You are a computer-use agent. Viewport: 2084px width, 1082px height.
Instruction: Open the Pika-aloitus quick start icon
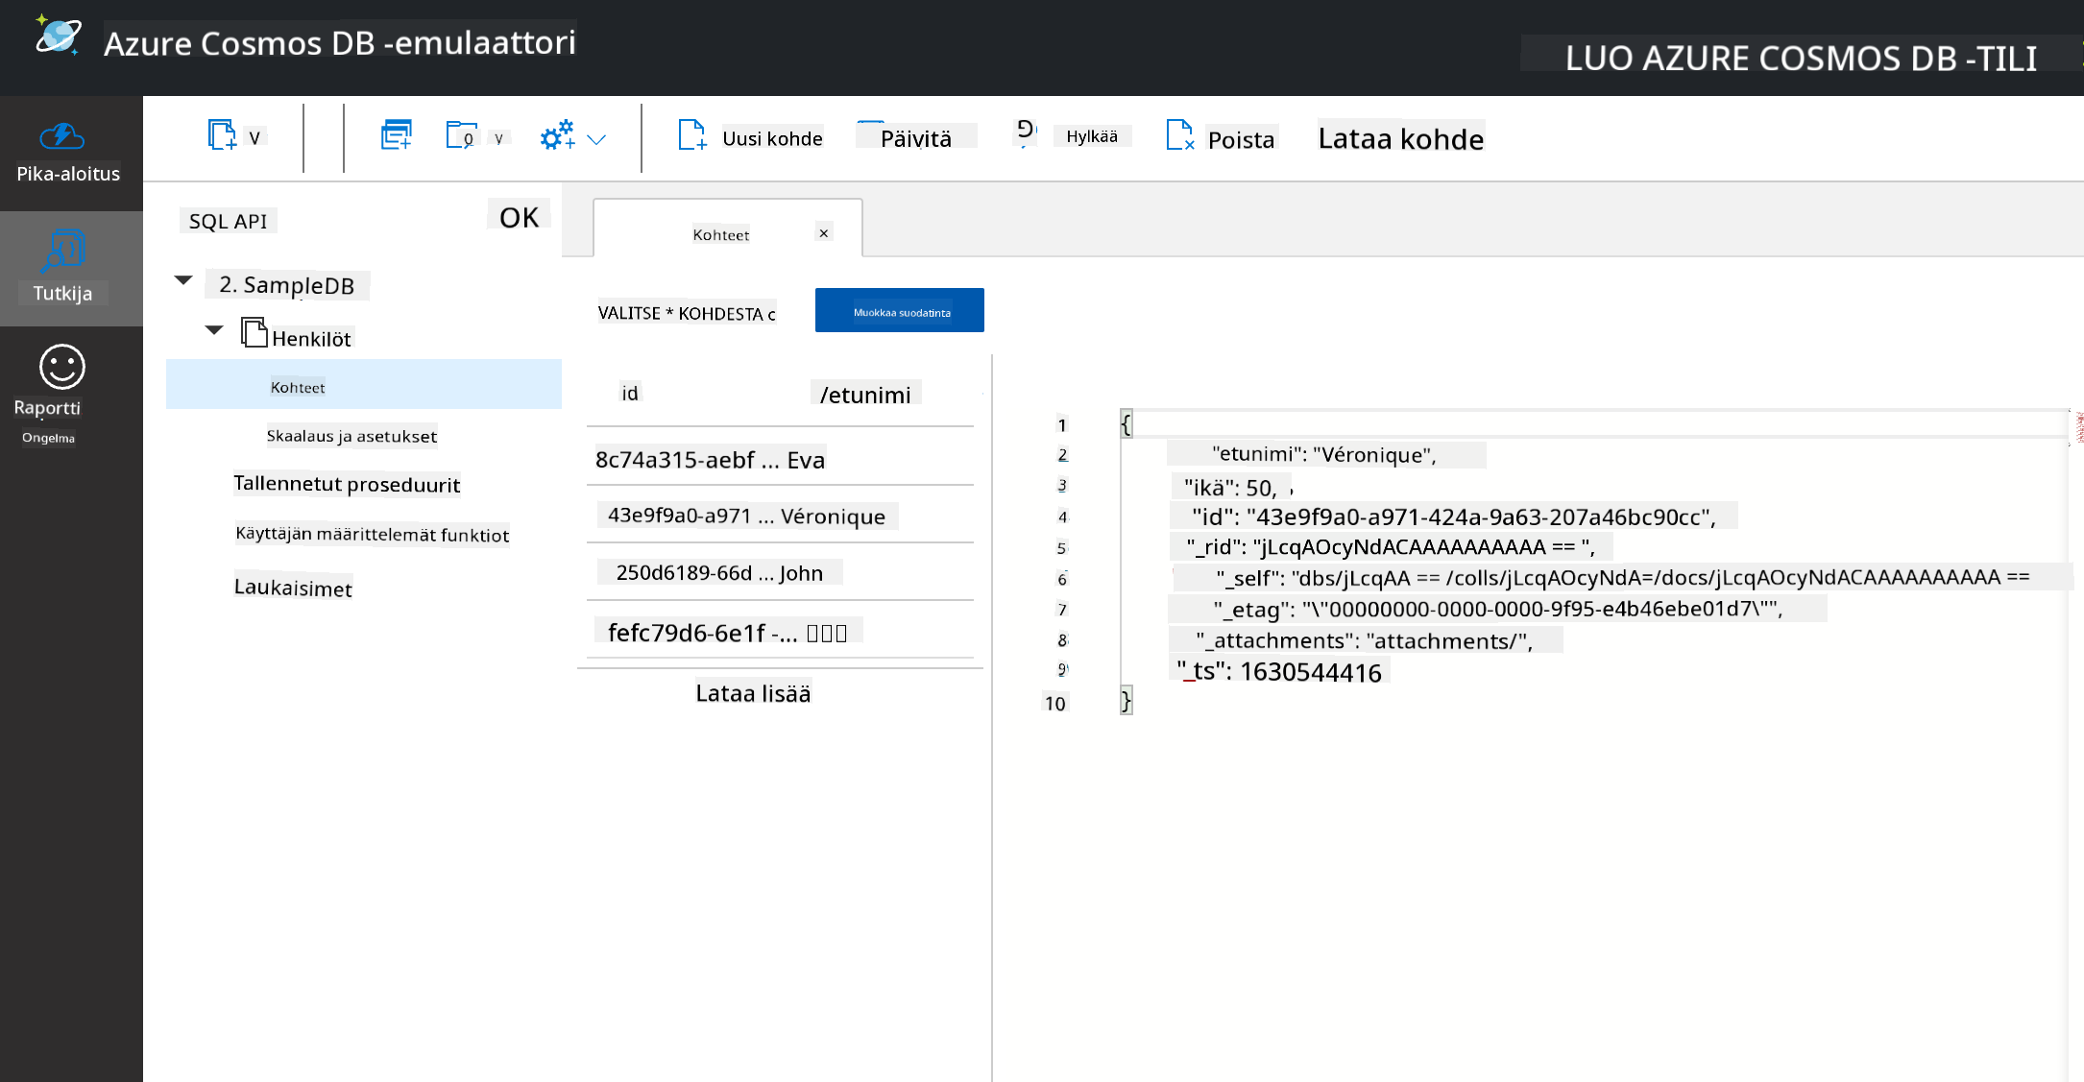click(62, 137)
